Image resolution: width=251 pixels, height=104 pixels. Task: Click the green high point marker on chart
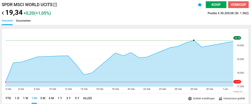pos(194,40)
